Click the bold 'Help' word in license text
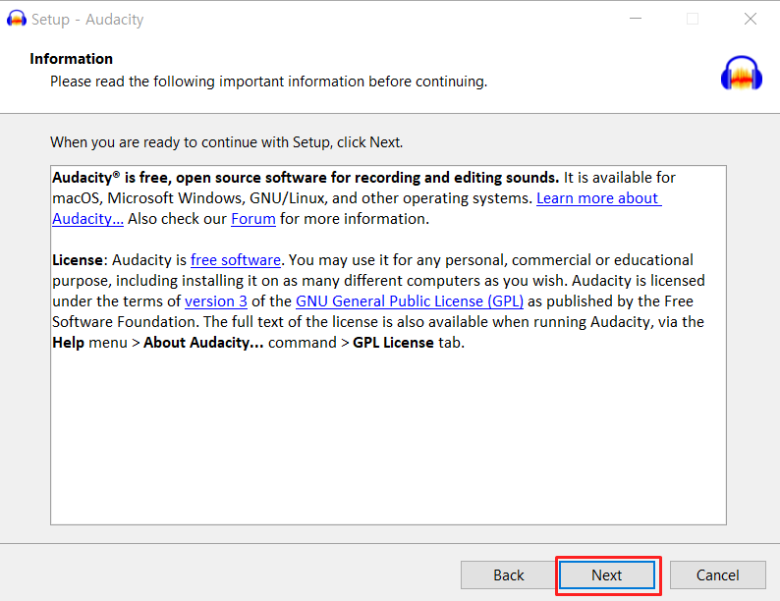 68,343
